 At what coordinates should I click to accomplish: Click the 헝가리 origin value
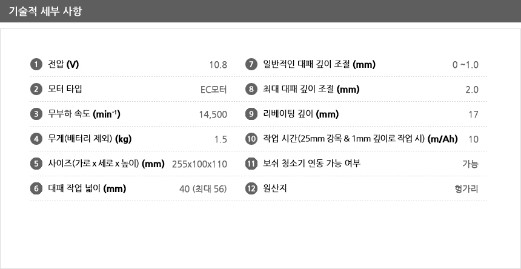tap(466, 189)
